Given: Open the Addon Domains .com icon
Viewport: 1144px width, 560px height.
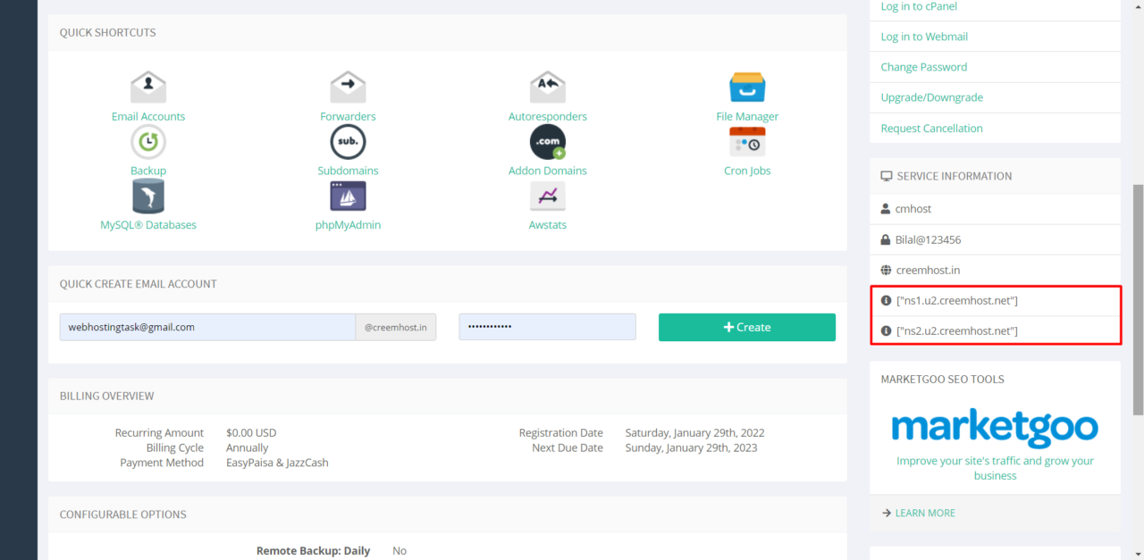Looking at the screenshot, I should pos(548,142).
